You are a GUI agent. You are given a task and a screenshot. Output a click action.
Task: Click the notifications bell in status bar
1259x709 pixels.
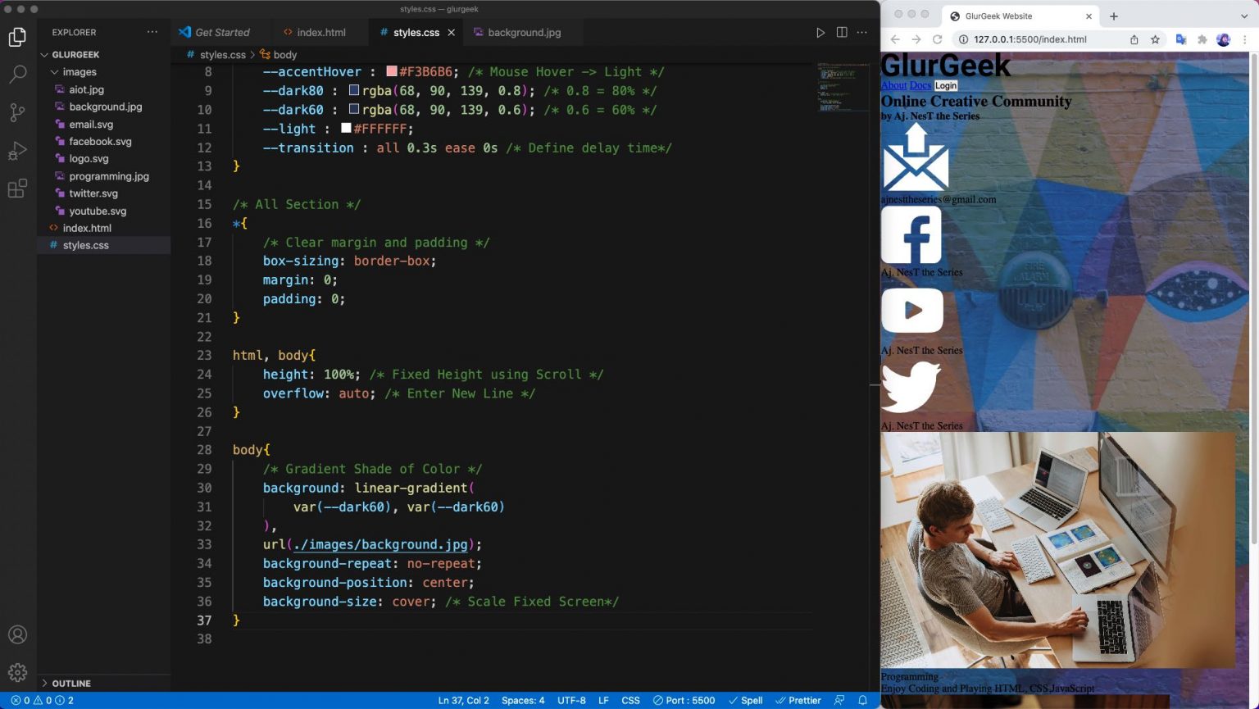point(862,700)
